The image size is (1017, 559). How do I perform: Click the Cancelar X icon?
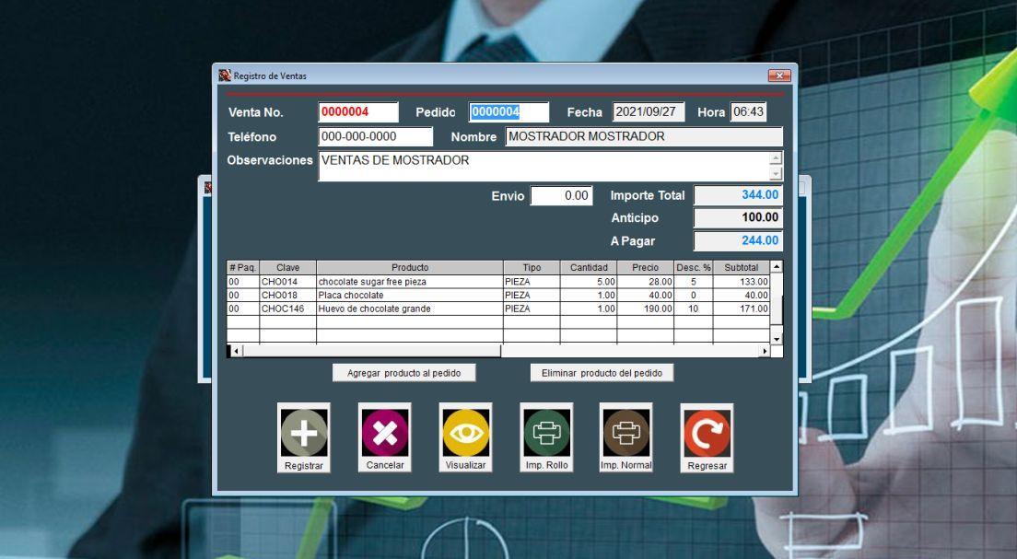pos(385,433)
